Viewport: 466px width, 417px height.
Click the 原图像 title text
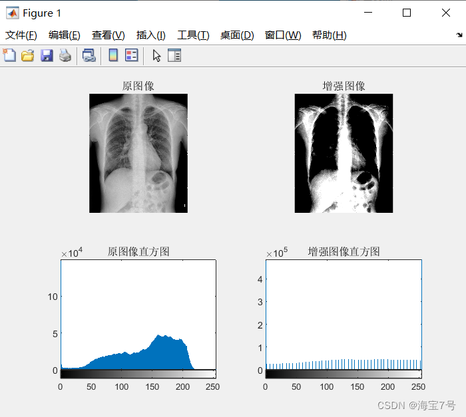[x=138, y=86]
